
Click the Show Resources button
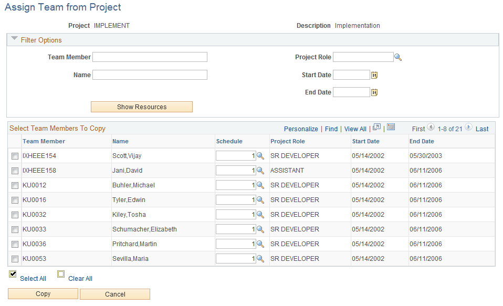click(141, 107)
